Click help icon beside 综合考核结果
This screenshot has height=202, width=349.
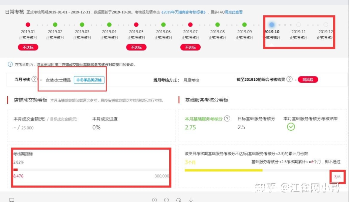[289, 79]
